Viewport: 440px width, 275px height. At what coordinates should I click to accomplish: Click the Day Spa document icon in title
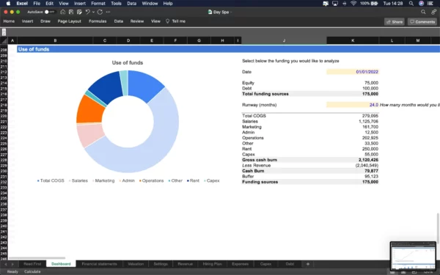[x=210, y=12]
